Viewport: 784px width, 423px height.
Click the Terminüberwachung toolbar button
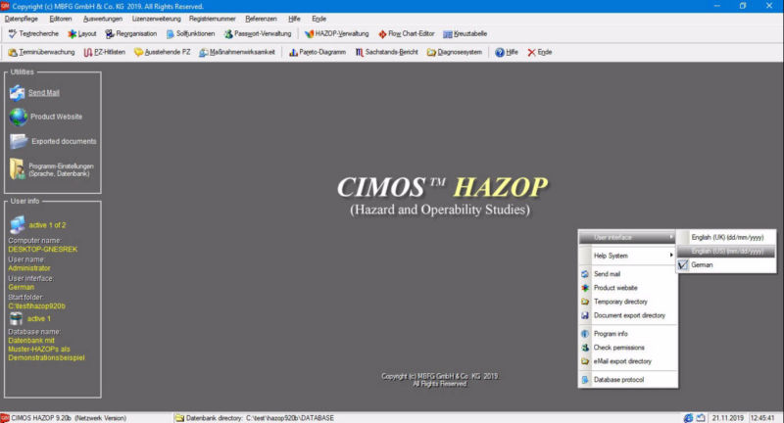(x=40, y=52)
